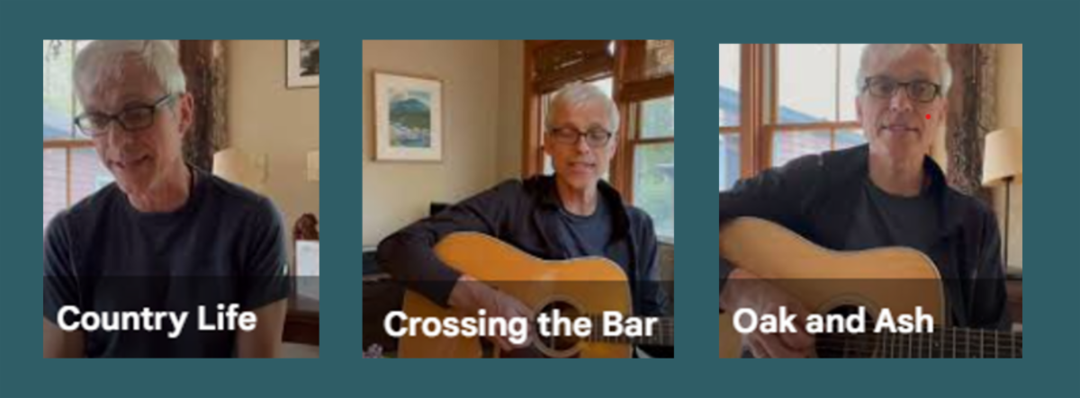Click the man's glasses in Country Life thumbnail

pyautogui.click(x=126, y=117)
